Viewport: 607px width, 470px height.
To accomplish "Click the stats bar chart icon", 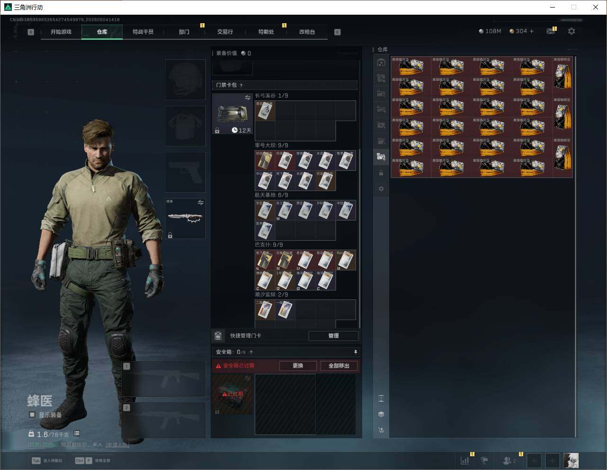I will click(465, 460).
